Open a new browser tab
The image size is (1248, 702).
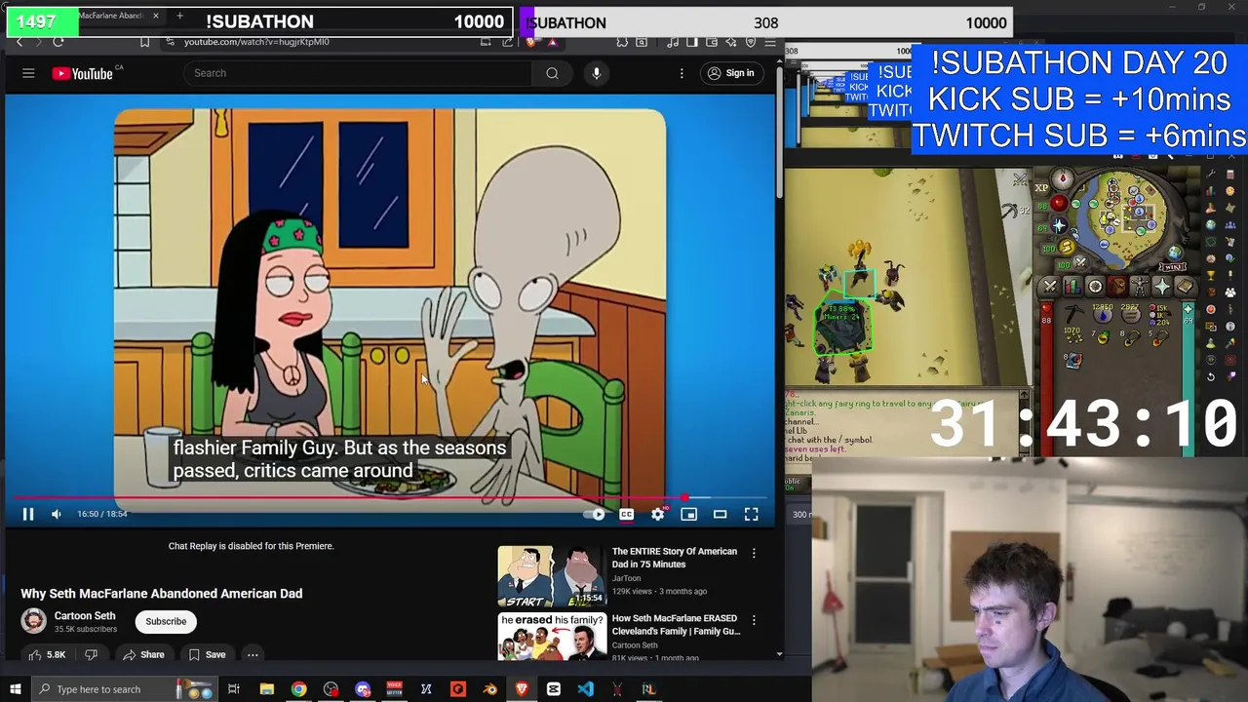tap(179, 16)
